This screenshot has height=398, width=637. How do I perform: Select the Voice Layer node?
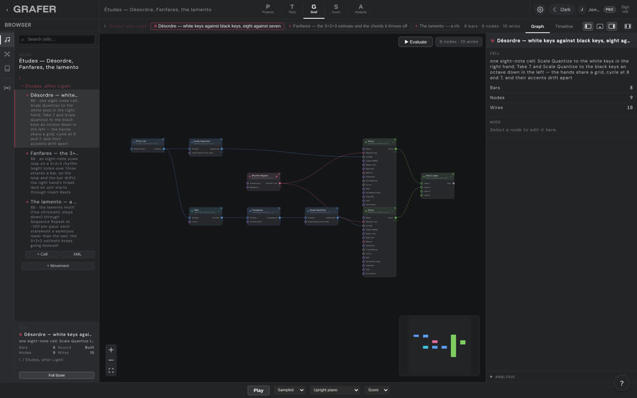tap(437, 186)
